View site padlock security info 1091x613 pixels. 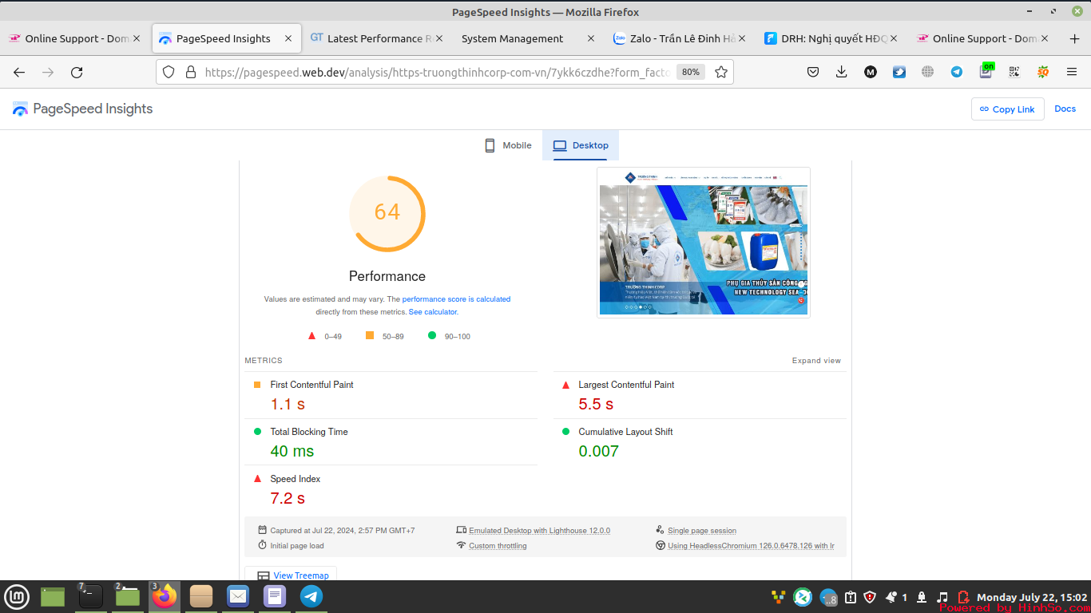190,72
